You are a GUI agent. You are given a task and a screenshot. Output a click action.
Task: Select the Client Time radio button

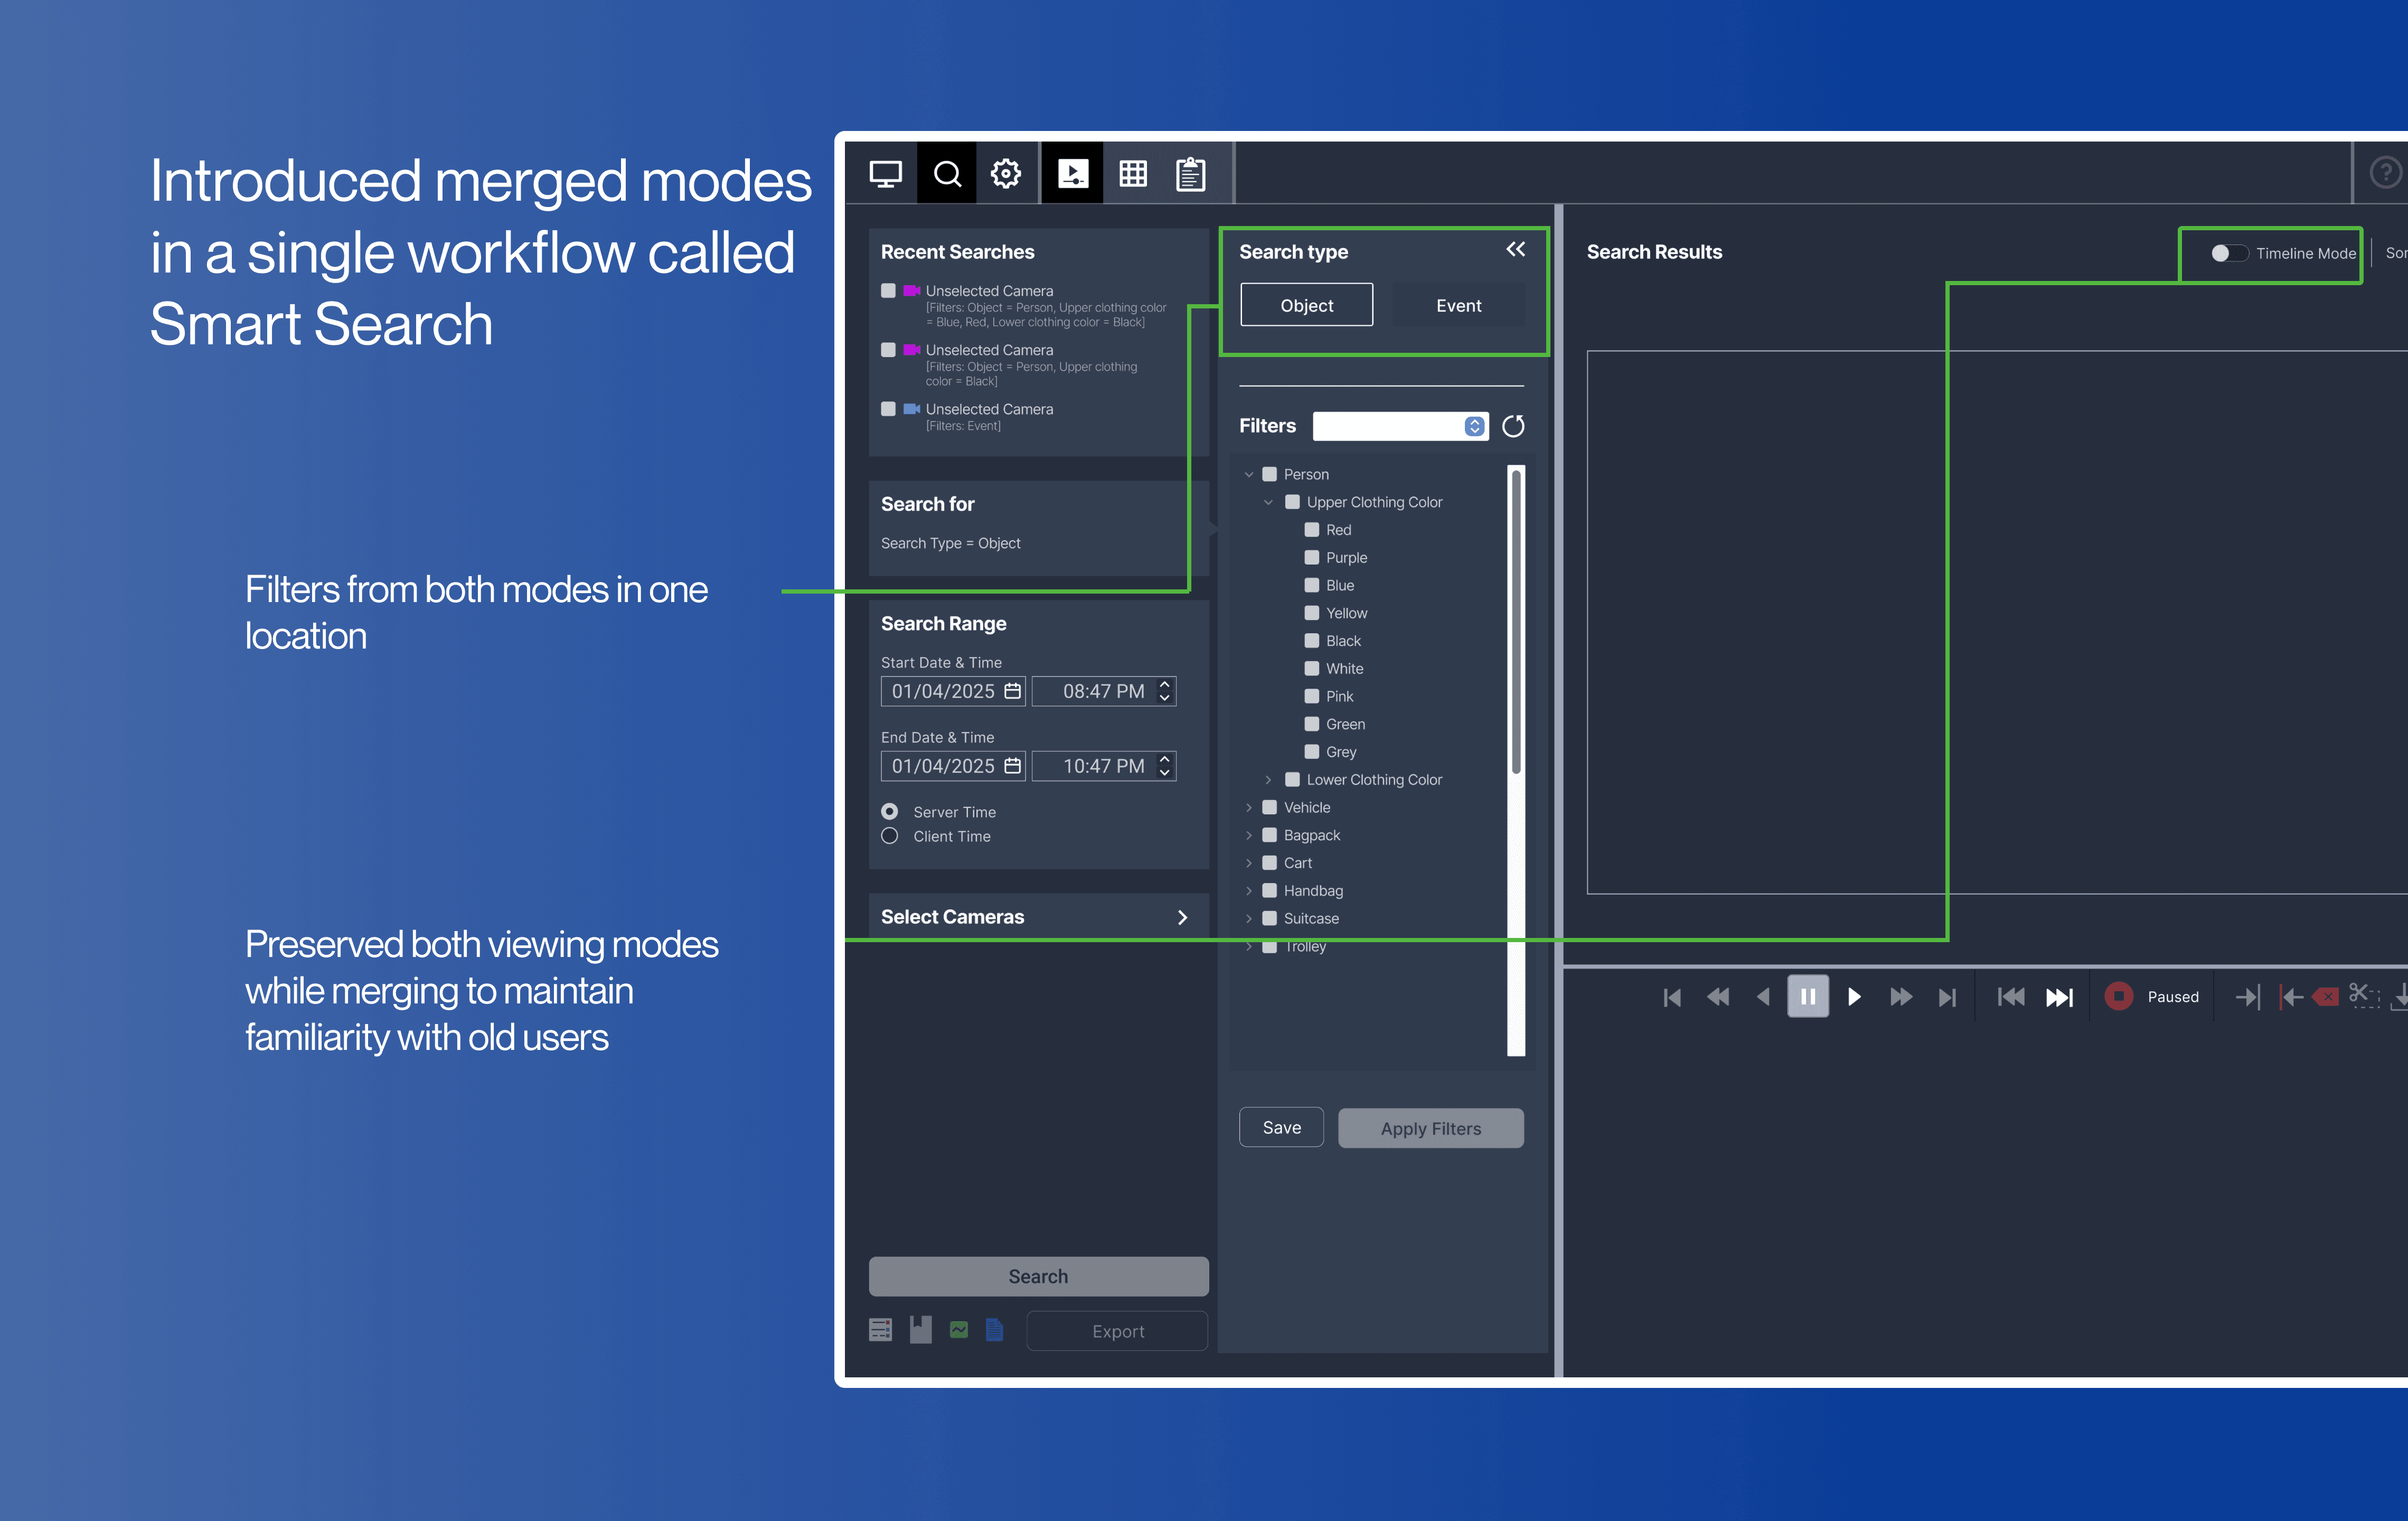[x=889, y=836]
